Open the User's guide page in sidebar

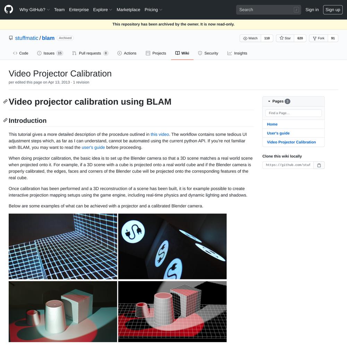(x=278, y=133)
